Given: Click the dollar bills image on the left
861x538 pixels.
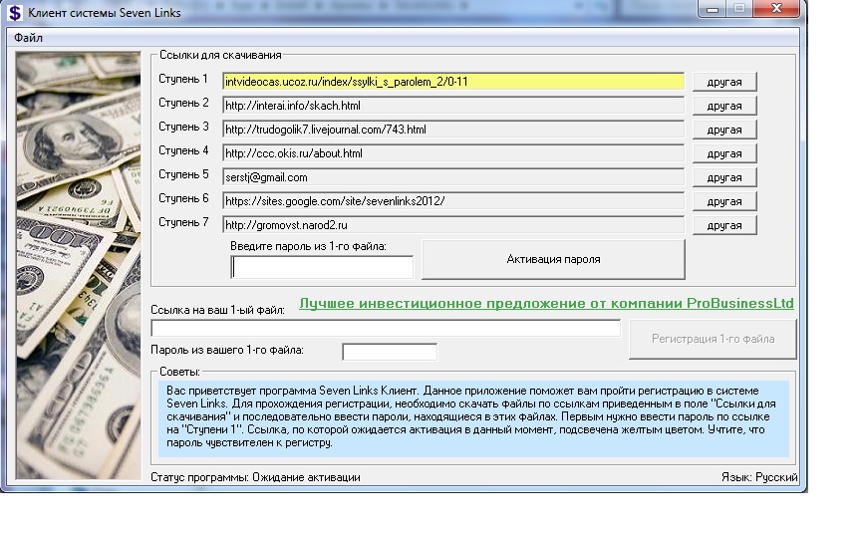Looking at the screenshot, I should [x=78, y=266].
